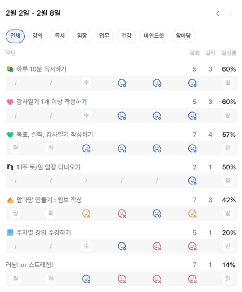Viewport: 242px width, 292px height.
Task: Toggle 화 for 러닝! or 스트레칭! routine
Action: [51, 279]
